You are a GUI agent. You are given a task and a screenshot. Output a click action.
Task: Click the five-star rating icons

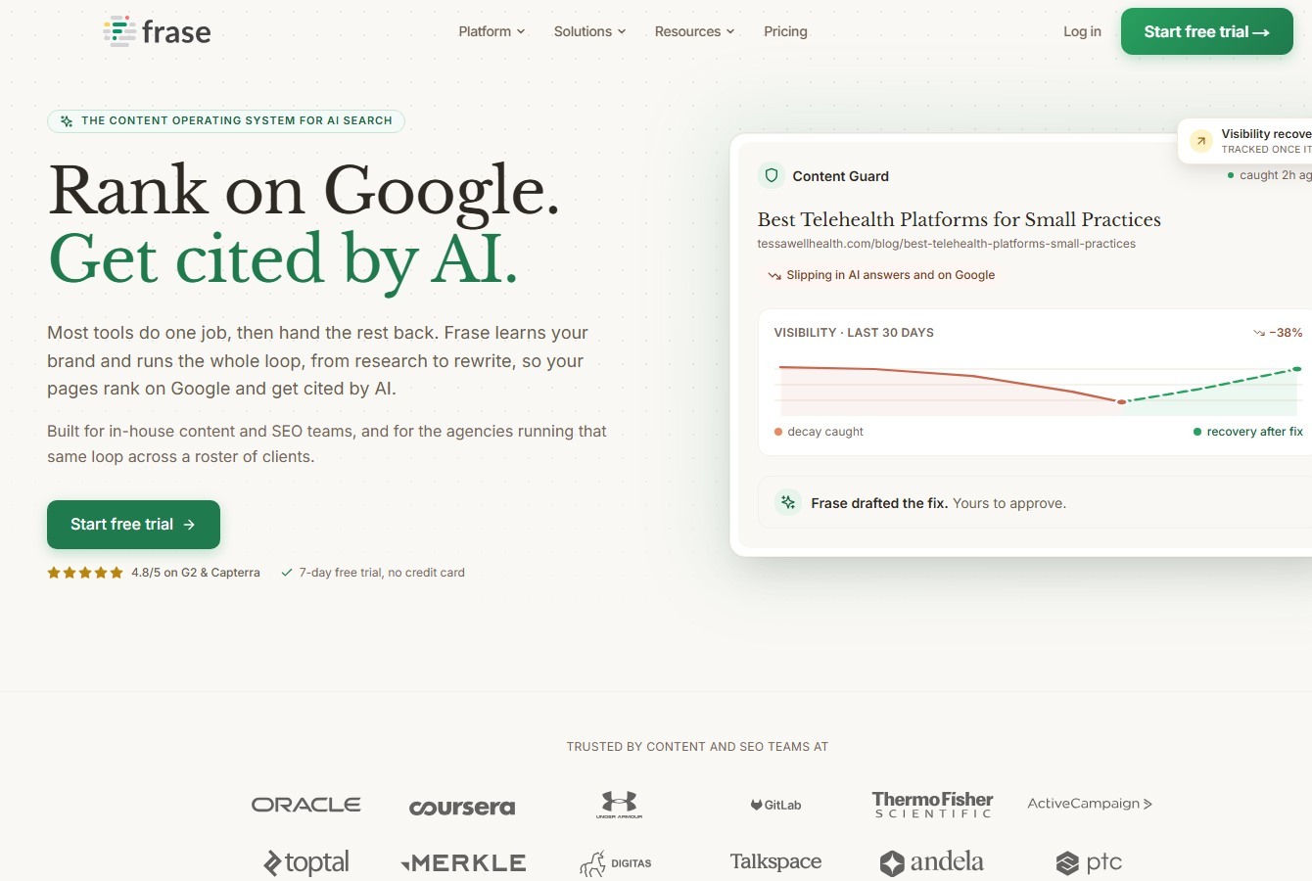click(85, 573)
